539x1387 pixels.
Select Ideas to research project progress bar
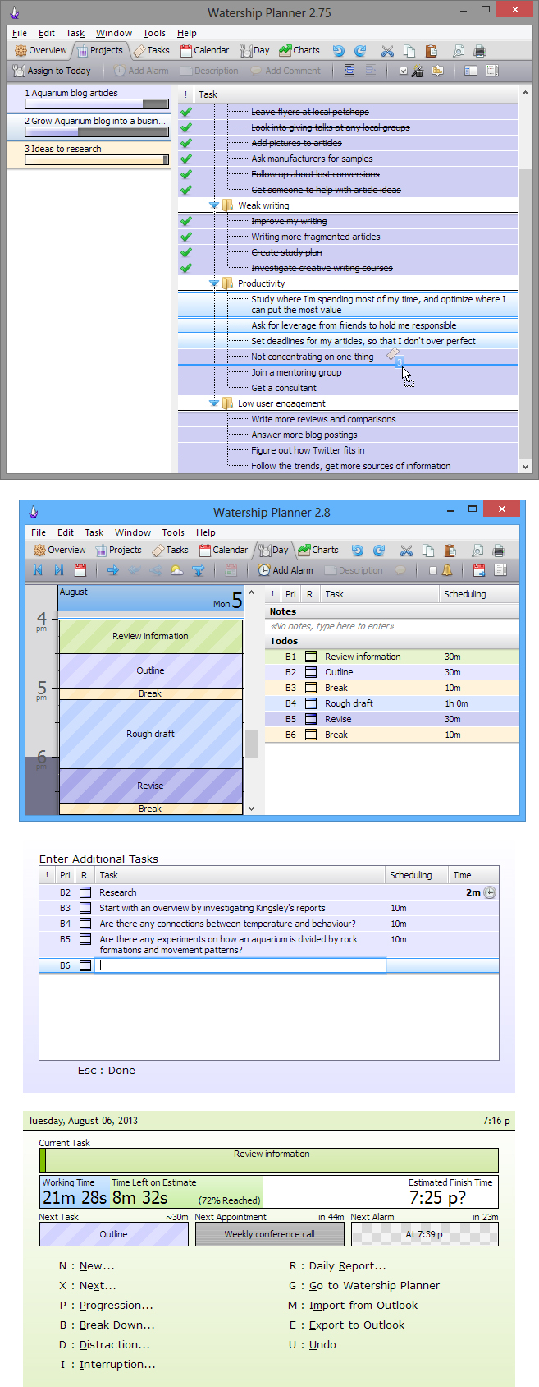pyautogui.click(x=97, y=160)
